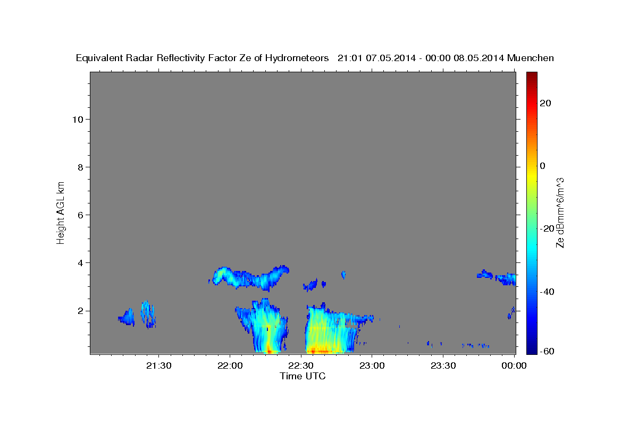Click the 22:30 time tick label
Image resolution: width=638 pixels, height=425 pixels.
pos(301,366)
